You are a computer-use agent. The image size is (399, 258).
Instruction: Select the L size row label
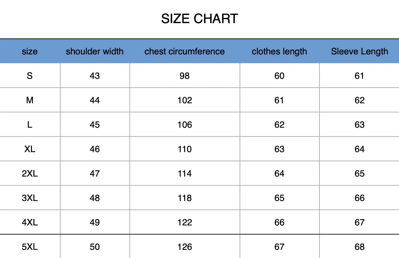click(30, 125)
